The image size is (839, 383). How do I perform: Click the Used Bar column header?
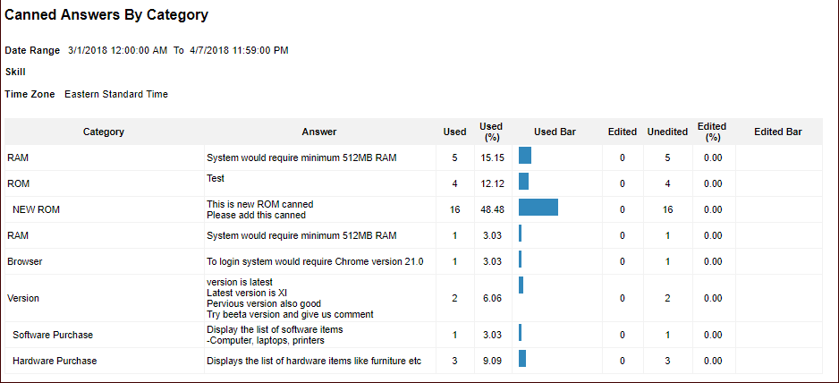click(x=555, y=132)
